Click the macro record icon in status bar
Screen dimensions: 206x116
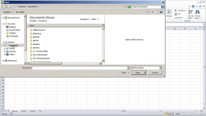11,114
